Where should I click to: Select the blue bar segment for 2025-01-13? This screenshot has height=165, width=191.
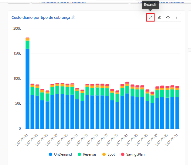pyautogui.click(x=87, y=112)
